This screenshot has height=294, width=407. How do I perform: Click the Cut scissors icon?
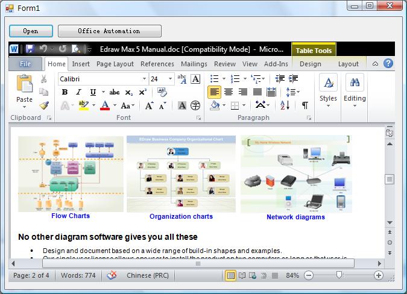[44, 79]
